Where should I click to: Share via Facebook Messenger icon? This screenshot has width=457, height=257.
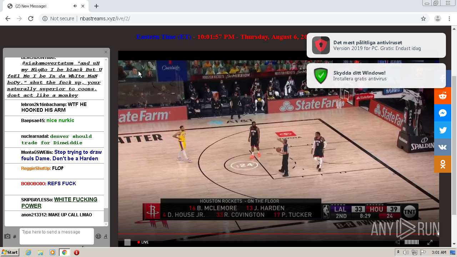click(443, 113)
